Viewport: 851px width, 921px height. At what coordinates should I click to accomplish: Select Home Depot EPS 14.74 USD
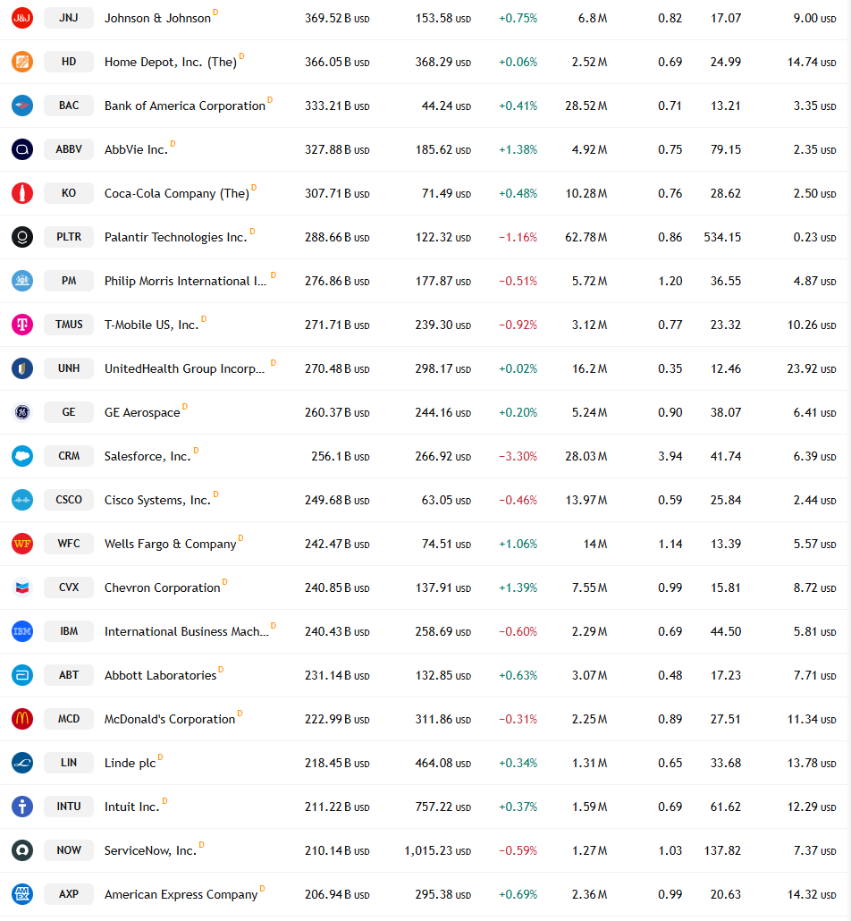click(812, 63)
